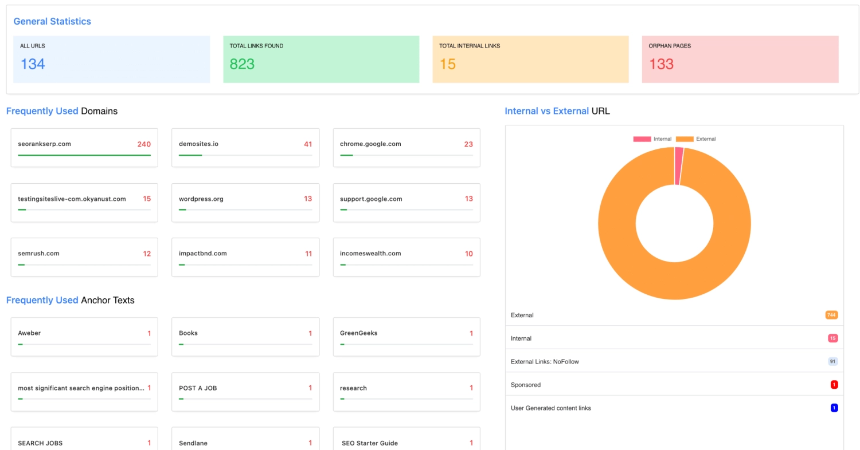Click the red Sponsored count badge
860x450 pixels.
pyautogui.click(x=834, y=385)
